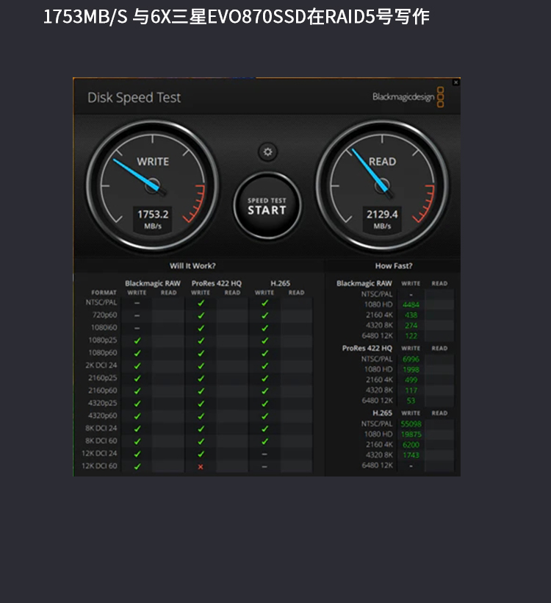Click the READ gauge label
Viewport: 551px width, 603px height.
tap(382, 162)
